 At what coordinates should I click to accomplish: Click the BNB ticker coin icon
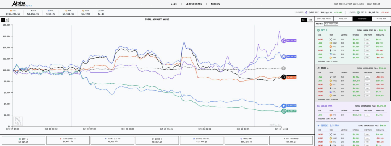[x=66, y=11]
